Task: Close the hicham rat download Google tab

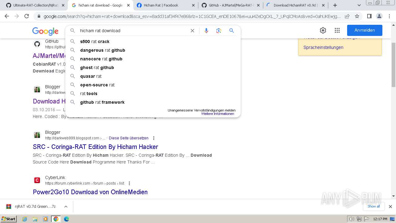Action: tap(128, 5)
